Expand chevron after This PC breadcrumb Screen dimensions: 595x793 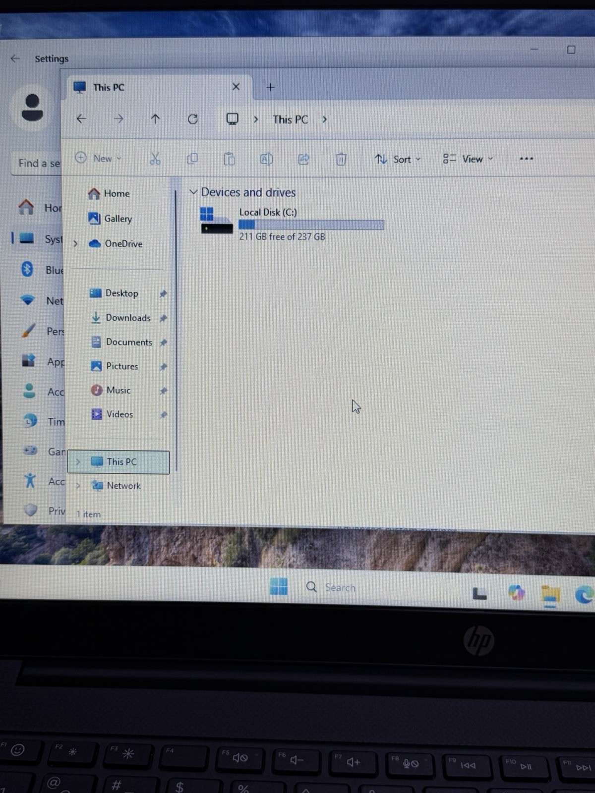pos(324,119)
